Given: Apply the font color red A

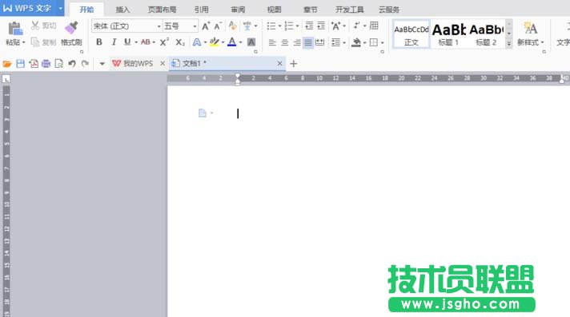Looking at the screenshot, I should point(231,42).
